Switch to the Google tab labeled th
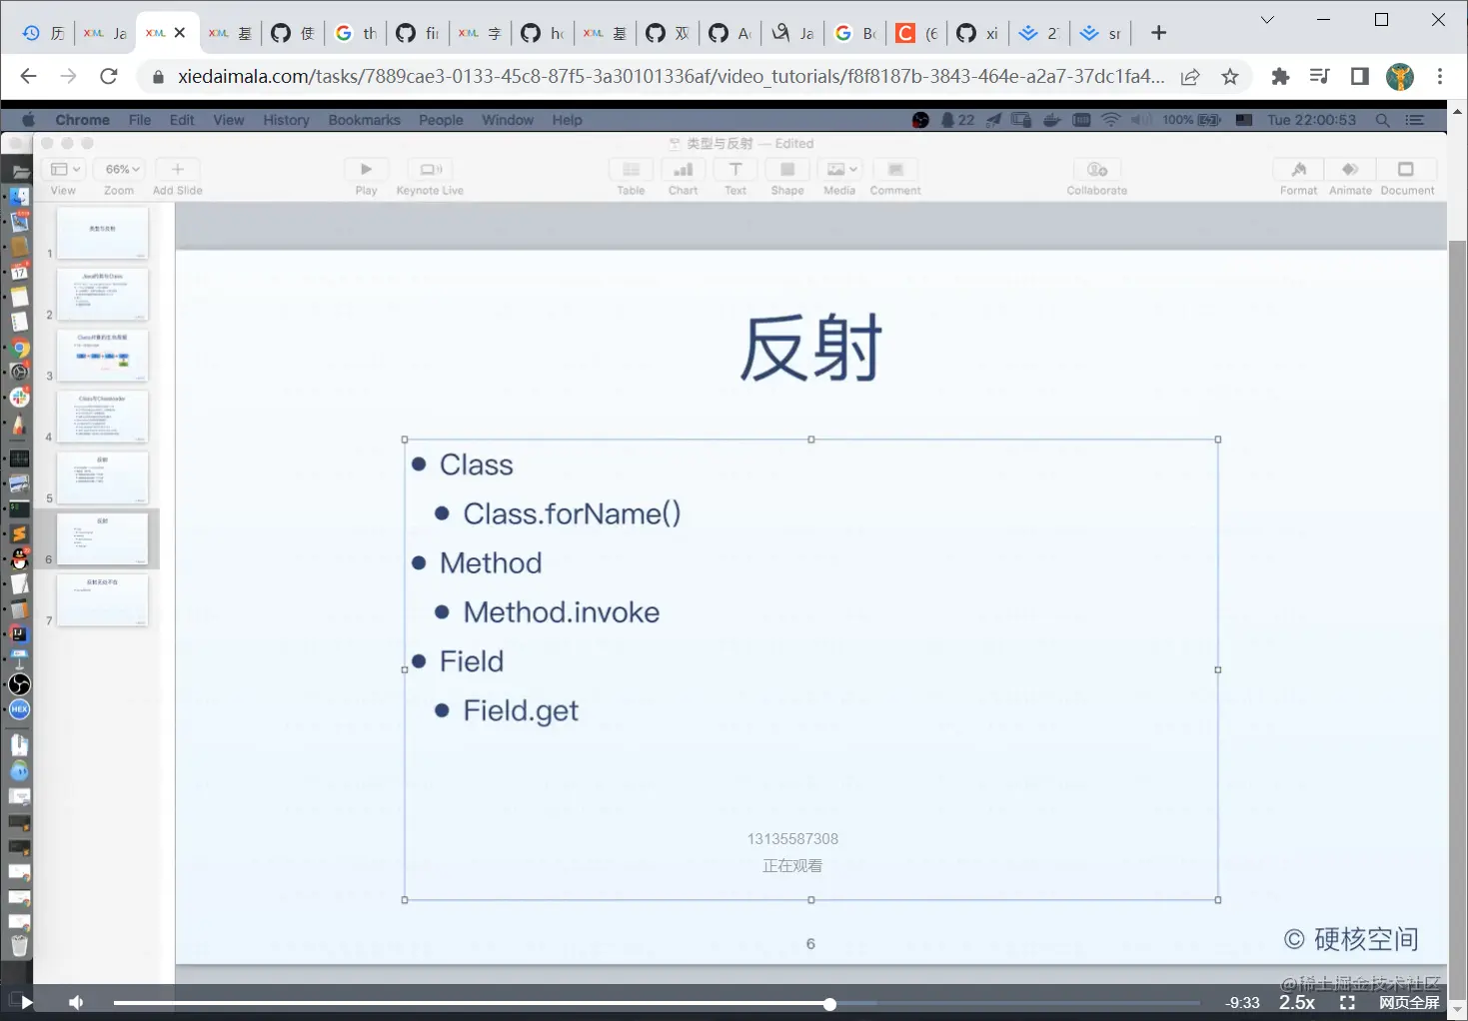 pyautogui.click(x=356, y=33)
